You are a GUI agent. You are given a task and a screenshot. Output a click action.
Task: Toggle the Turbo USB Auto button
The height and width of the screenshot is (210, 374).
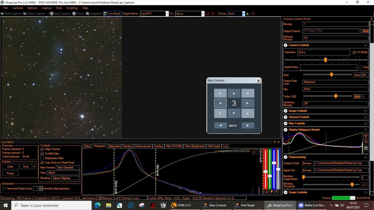tap(357, 96)
